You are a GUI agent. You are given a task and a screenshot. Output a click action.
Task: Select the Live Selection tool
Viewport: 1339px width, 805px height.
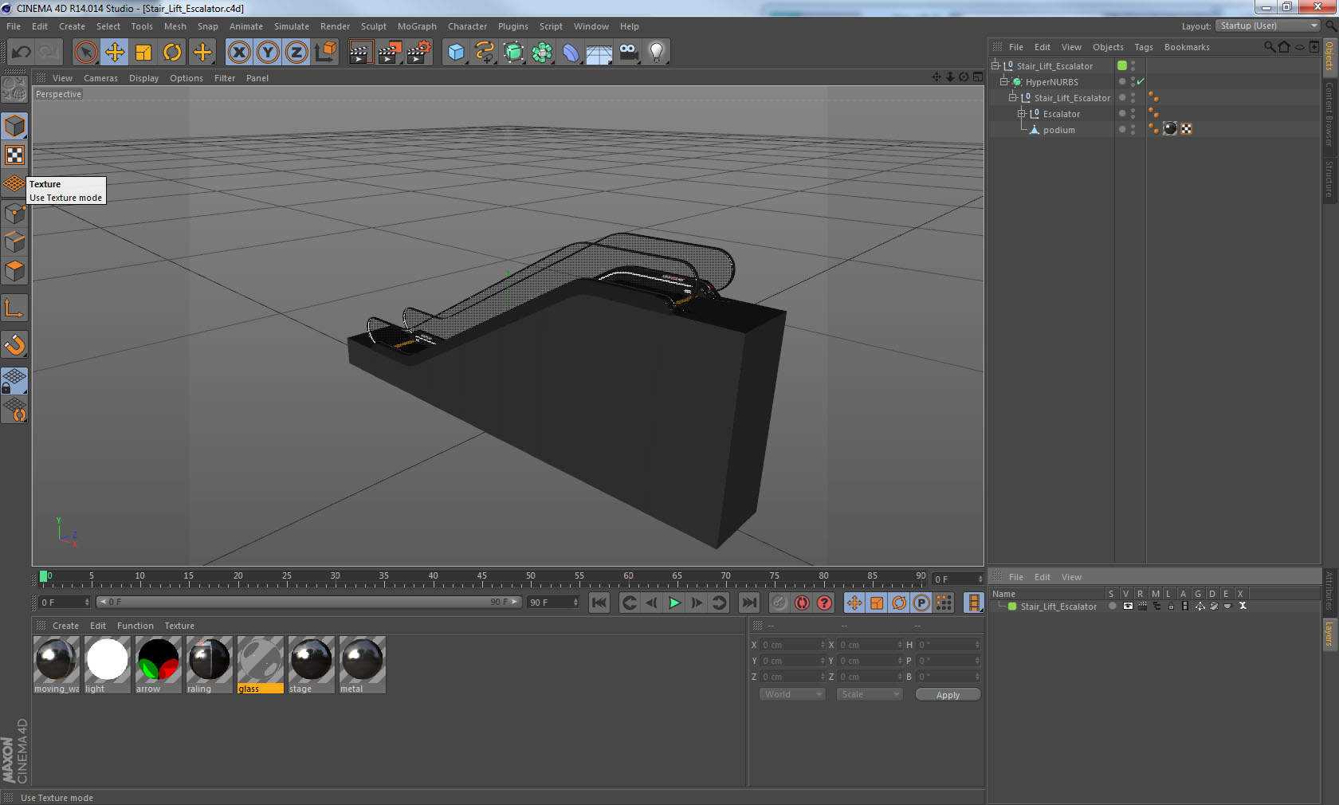click(x=85, y=53)
